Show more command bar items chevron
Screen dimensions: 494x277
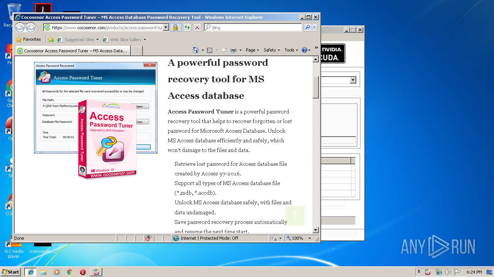(x=316, y=48)
